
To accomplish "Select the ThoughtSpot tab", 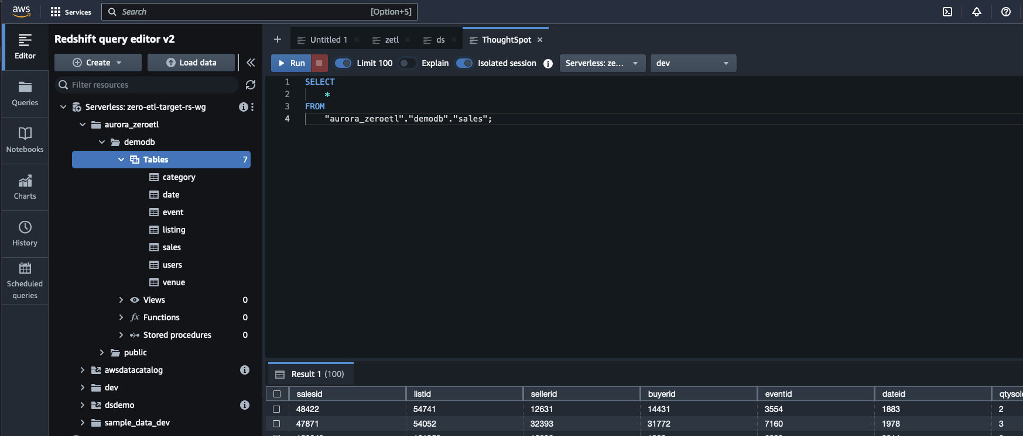I will pos(507,40).
